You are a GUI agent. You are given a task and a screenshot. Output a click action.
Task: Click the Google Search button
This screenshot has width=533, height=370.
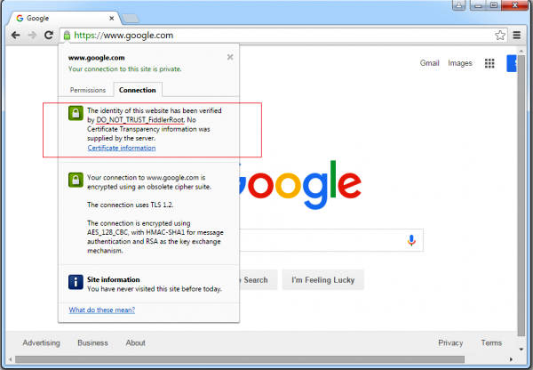pos(259,280)
